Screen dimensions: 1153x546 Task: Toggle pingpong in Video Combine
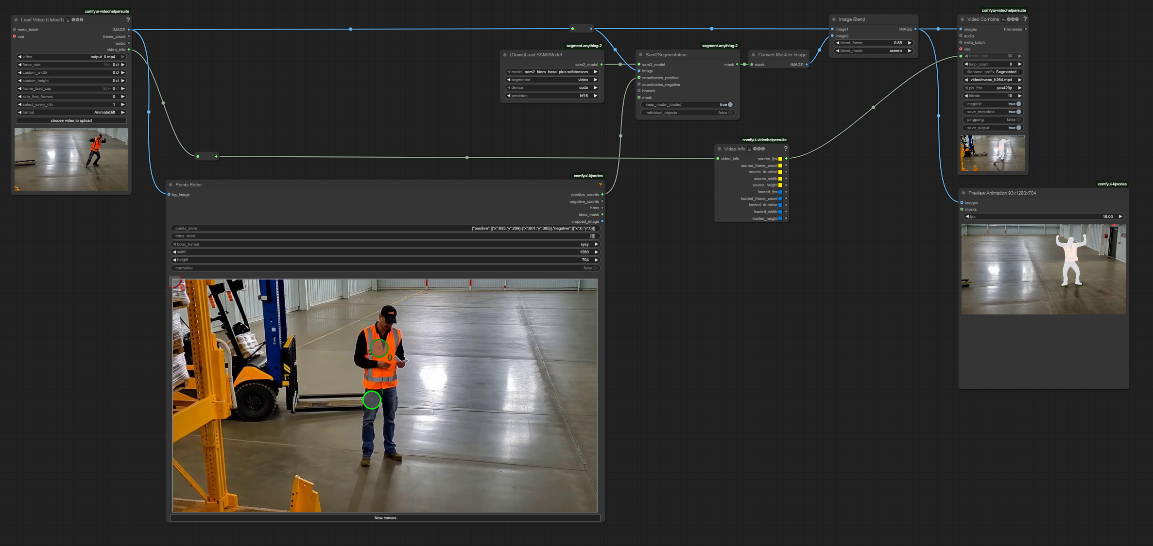click(1018, 120)
